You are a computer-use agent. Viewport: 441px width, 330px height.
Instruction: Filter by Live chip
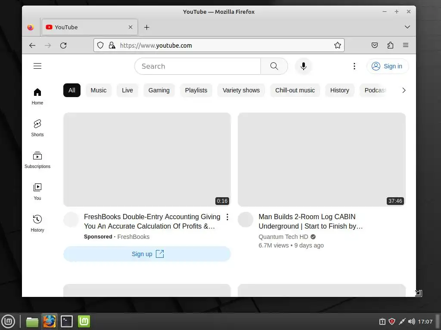pyautogui.click(x=127, y=90)
